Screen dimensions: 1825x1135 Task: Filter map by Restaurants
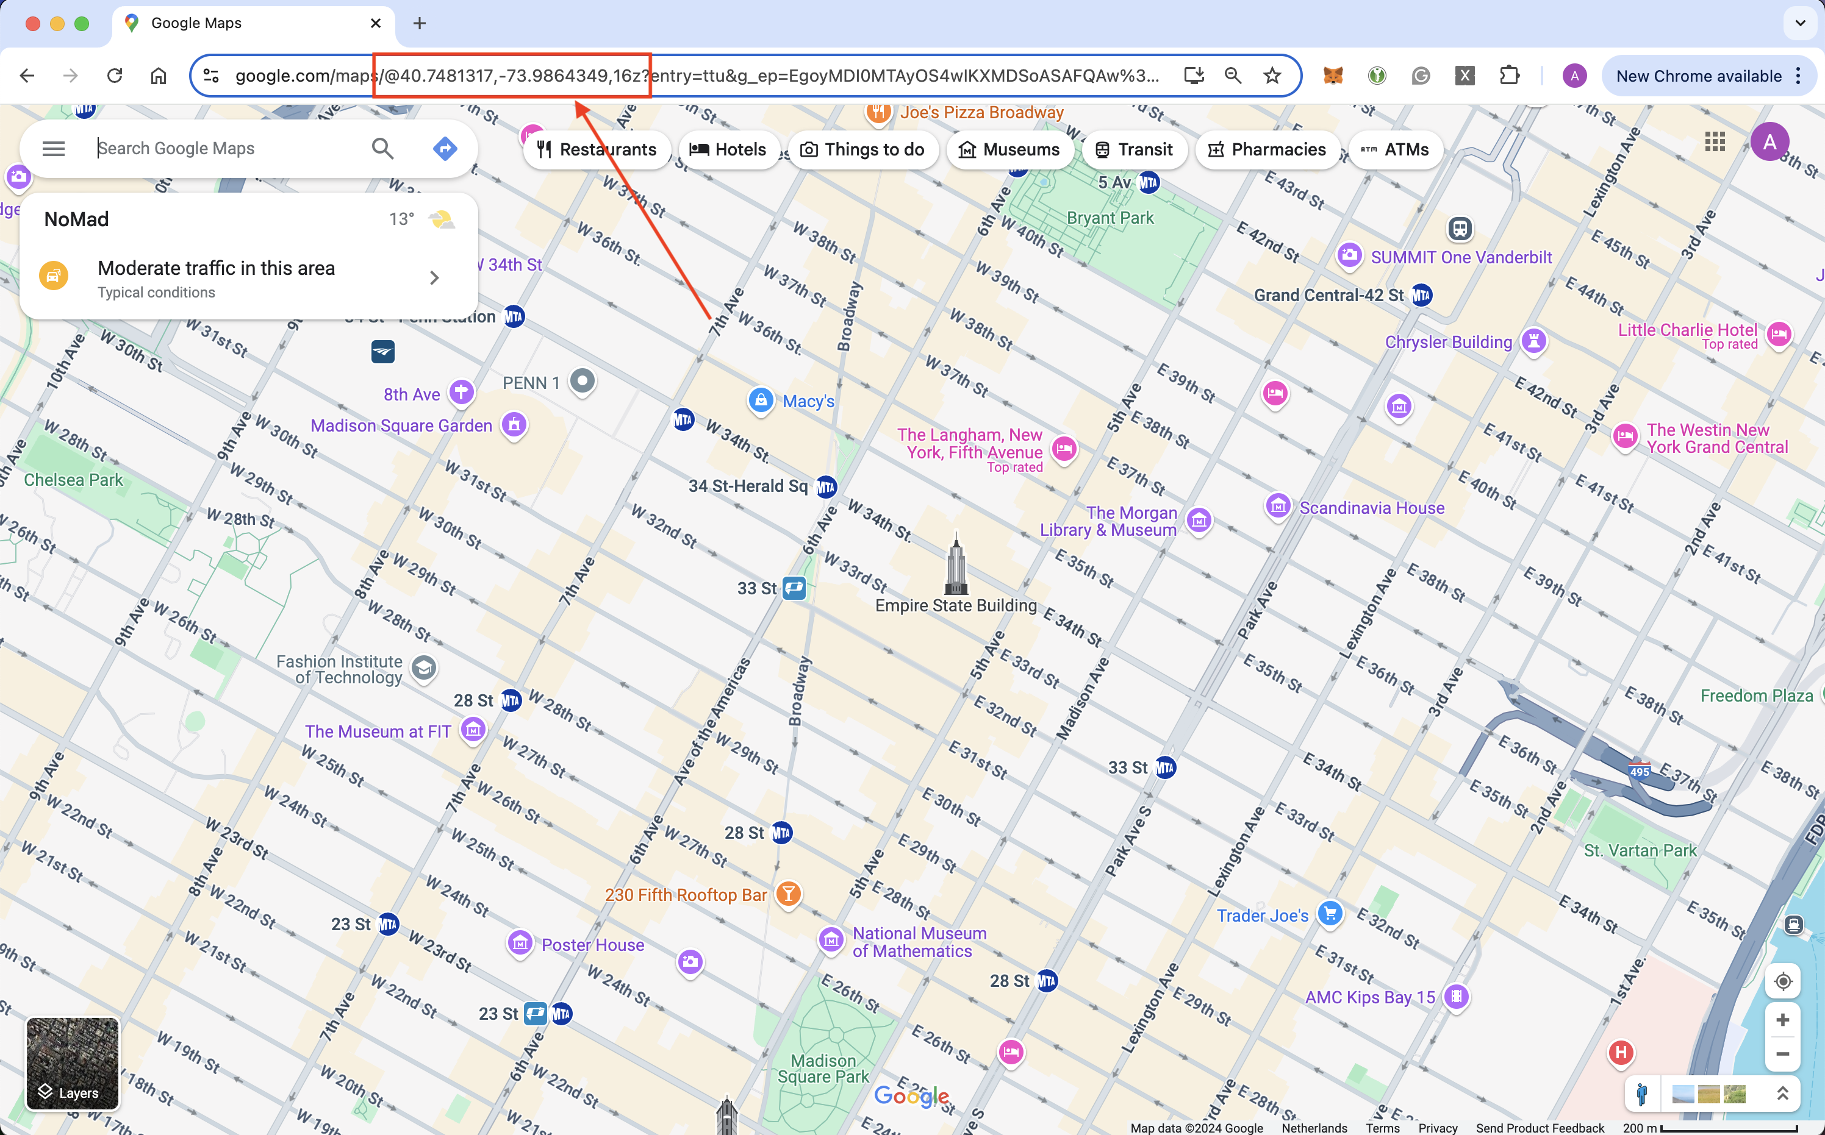pos(597,149)
